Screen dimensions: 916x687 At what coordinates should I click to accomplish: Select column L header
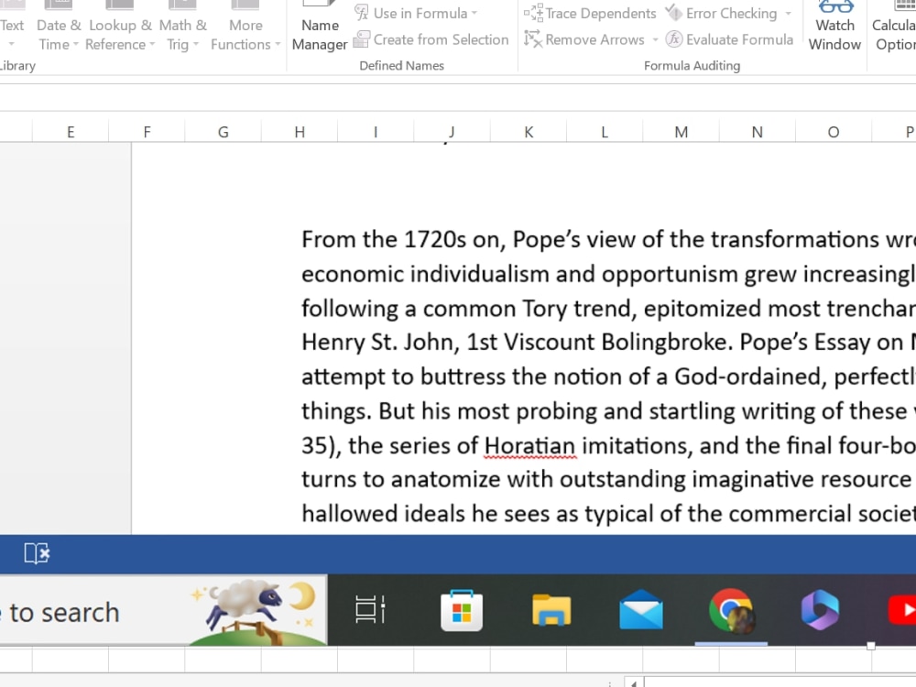tap(605, 132)
